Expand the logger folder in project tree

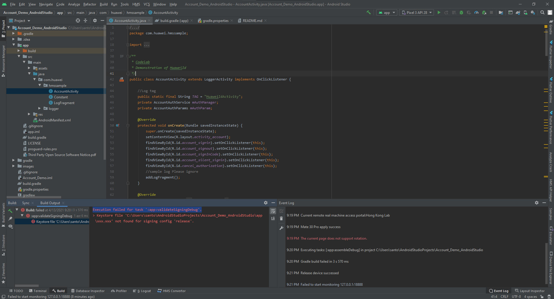tap(40, 108)
